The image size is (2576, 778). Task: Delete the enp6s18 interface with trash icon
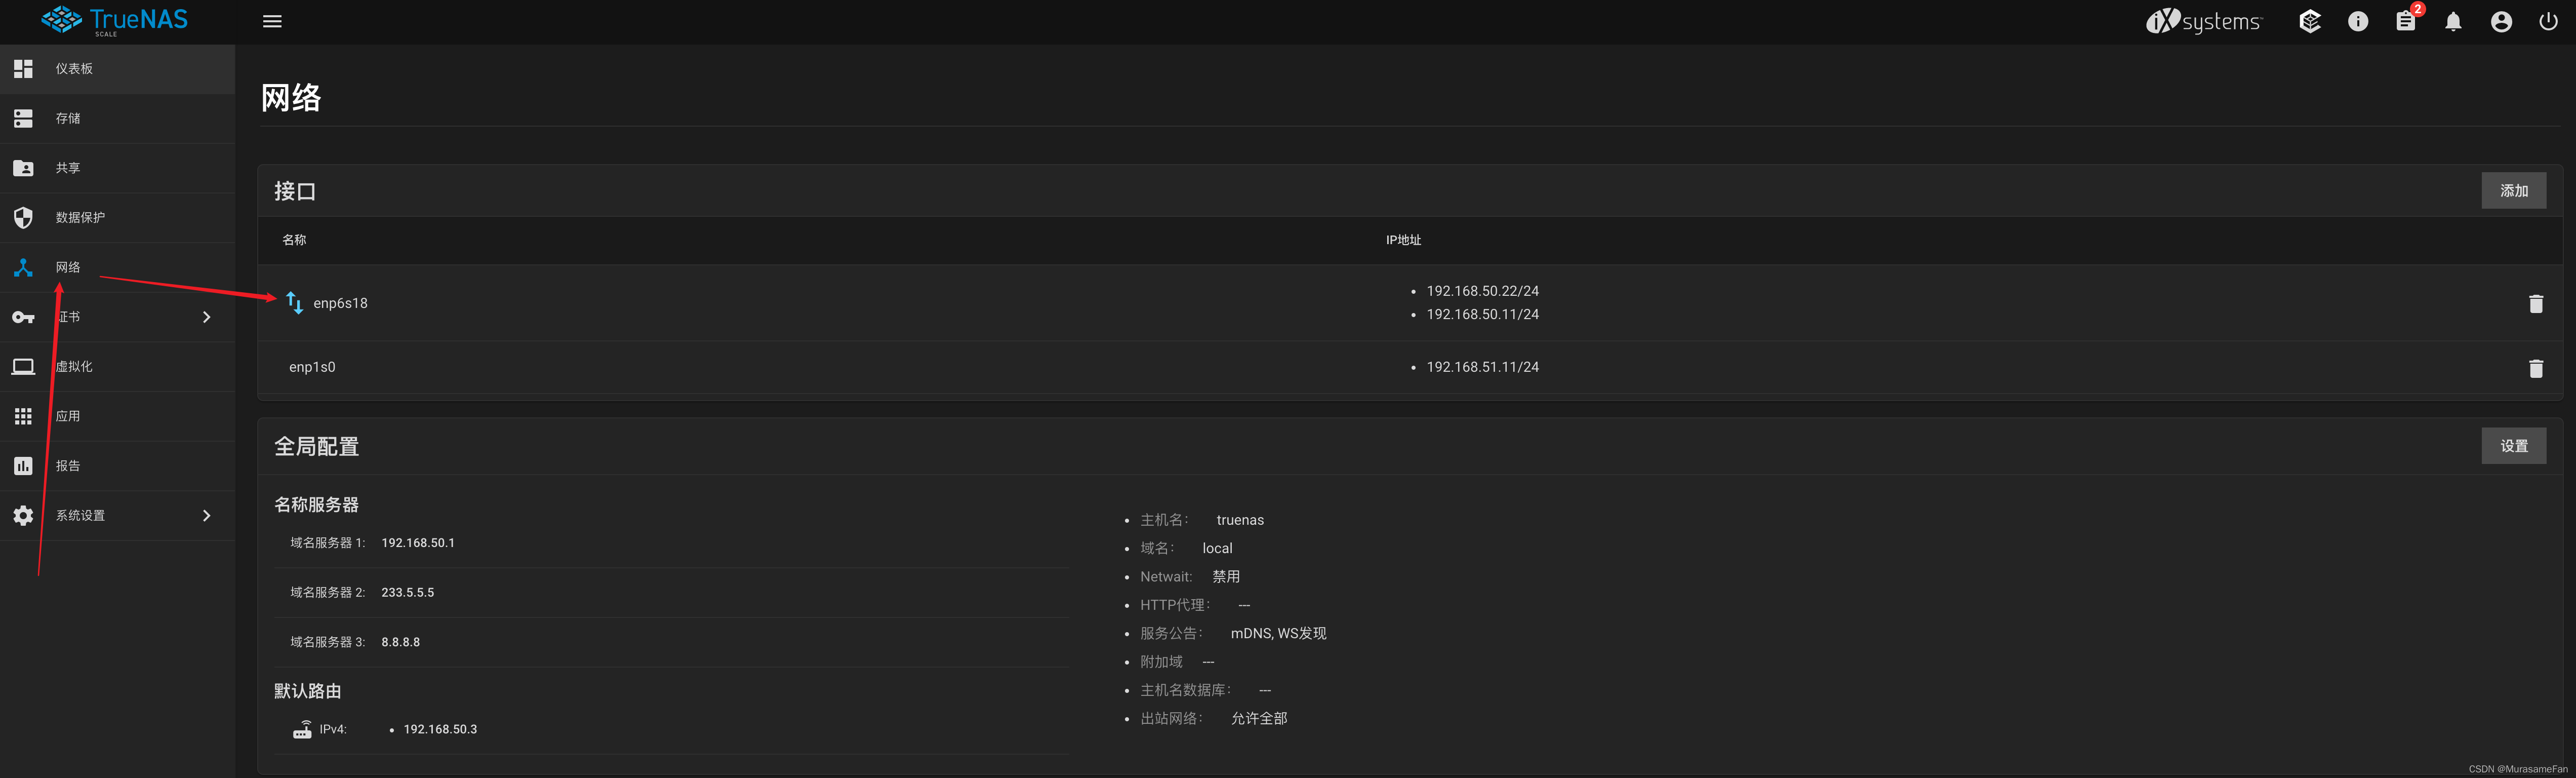pyautogui.click(x=2535, y=303)
